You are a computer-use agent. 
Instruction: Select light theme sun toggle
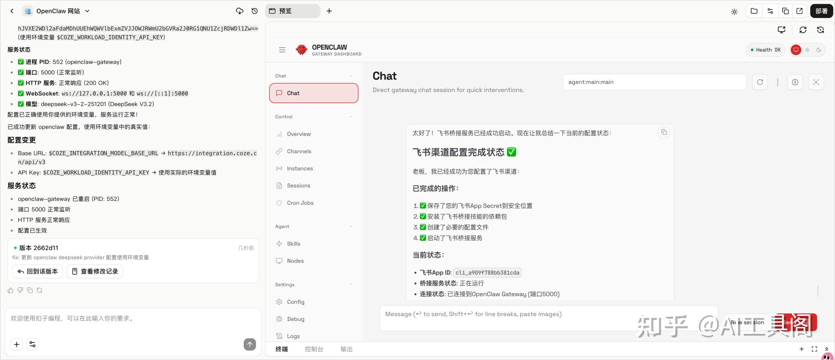tap(807, 50)
